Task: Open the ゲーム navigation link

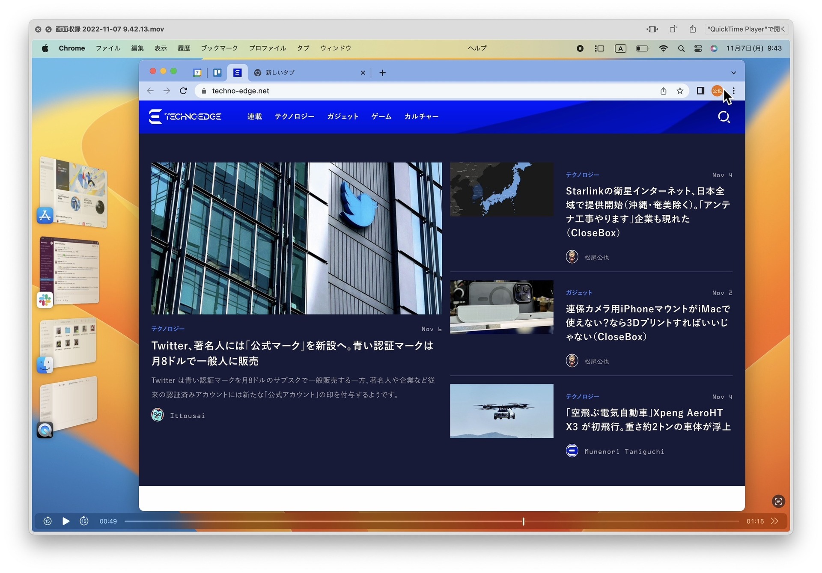Action: point(381,116)
